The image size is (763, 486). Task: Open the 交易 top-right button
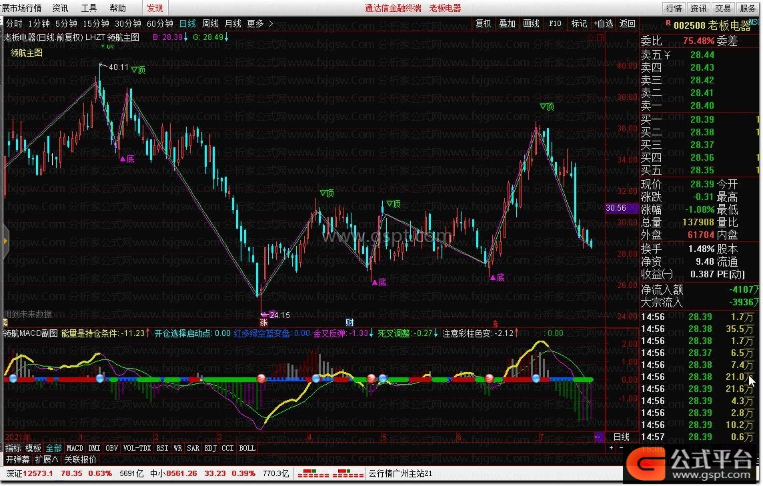(722, 8)
